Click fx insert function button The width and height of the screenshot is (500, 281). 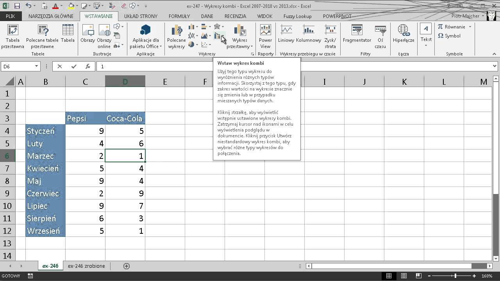click(88, 66)
